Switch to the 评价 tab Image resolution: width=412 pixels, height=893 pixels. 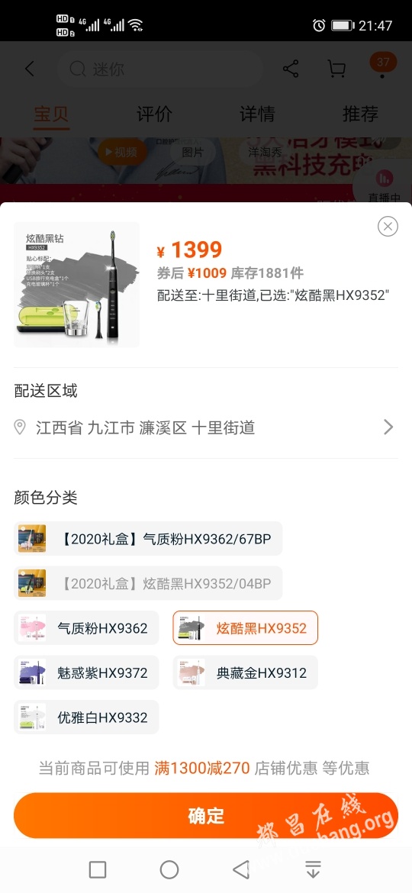coord(154,114)
